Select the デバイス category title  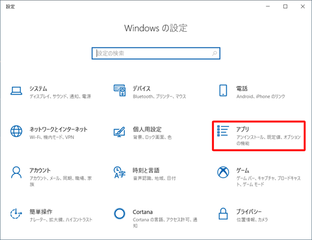142,89
